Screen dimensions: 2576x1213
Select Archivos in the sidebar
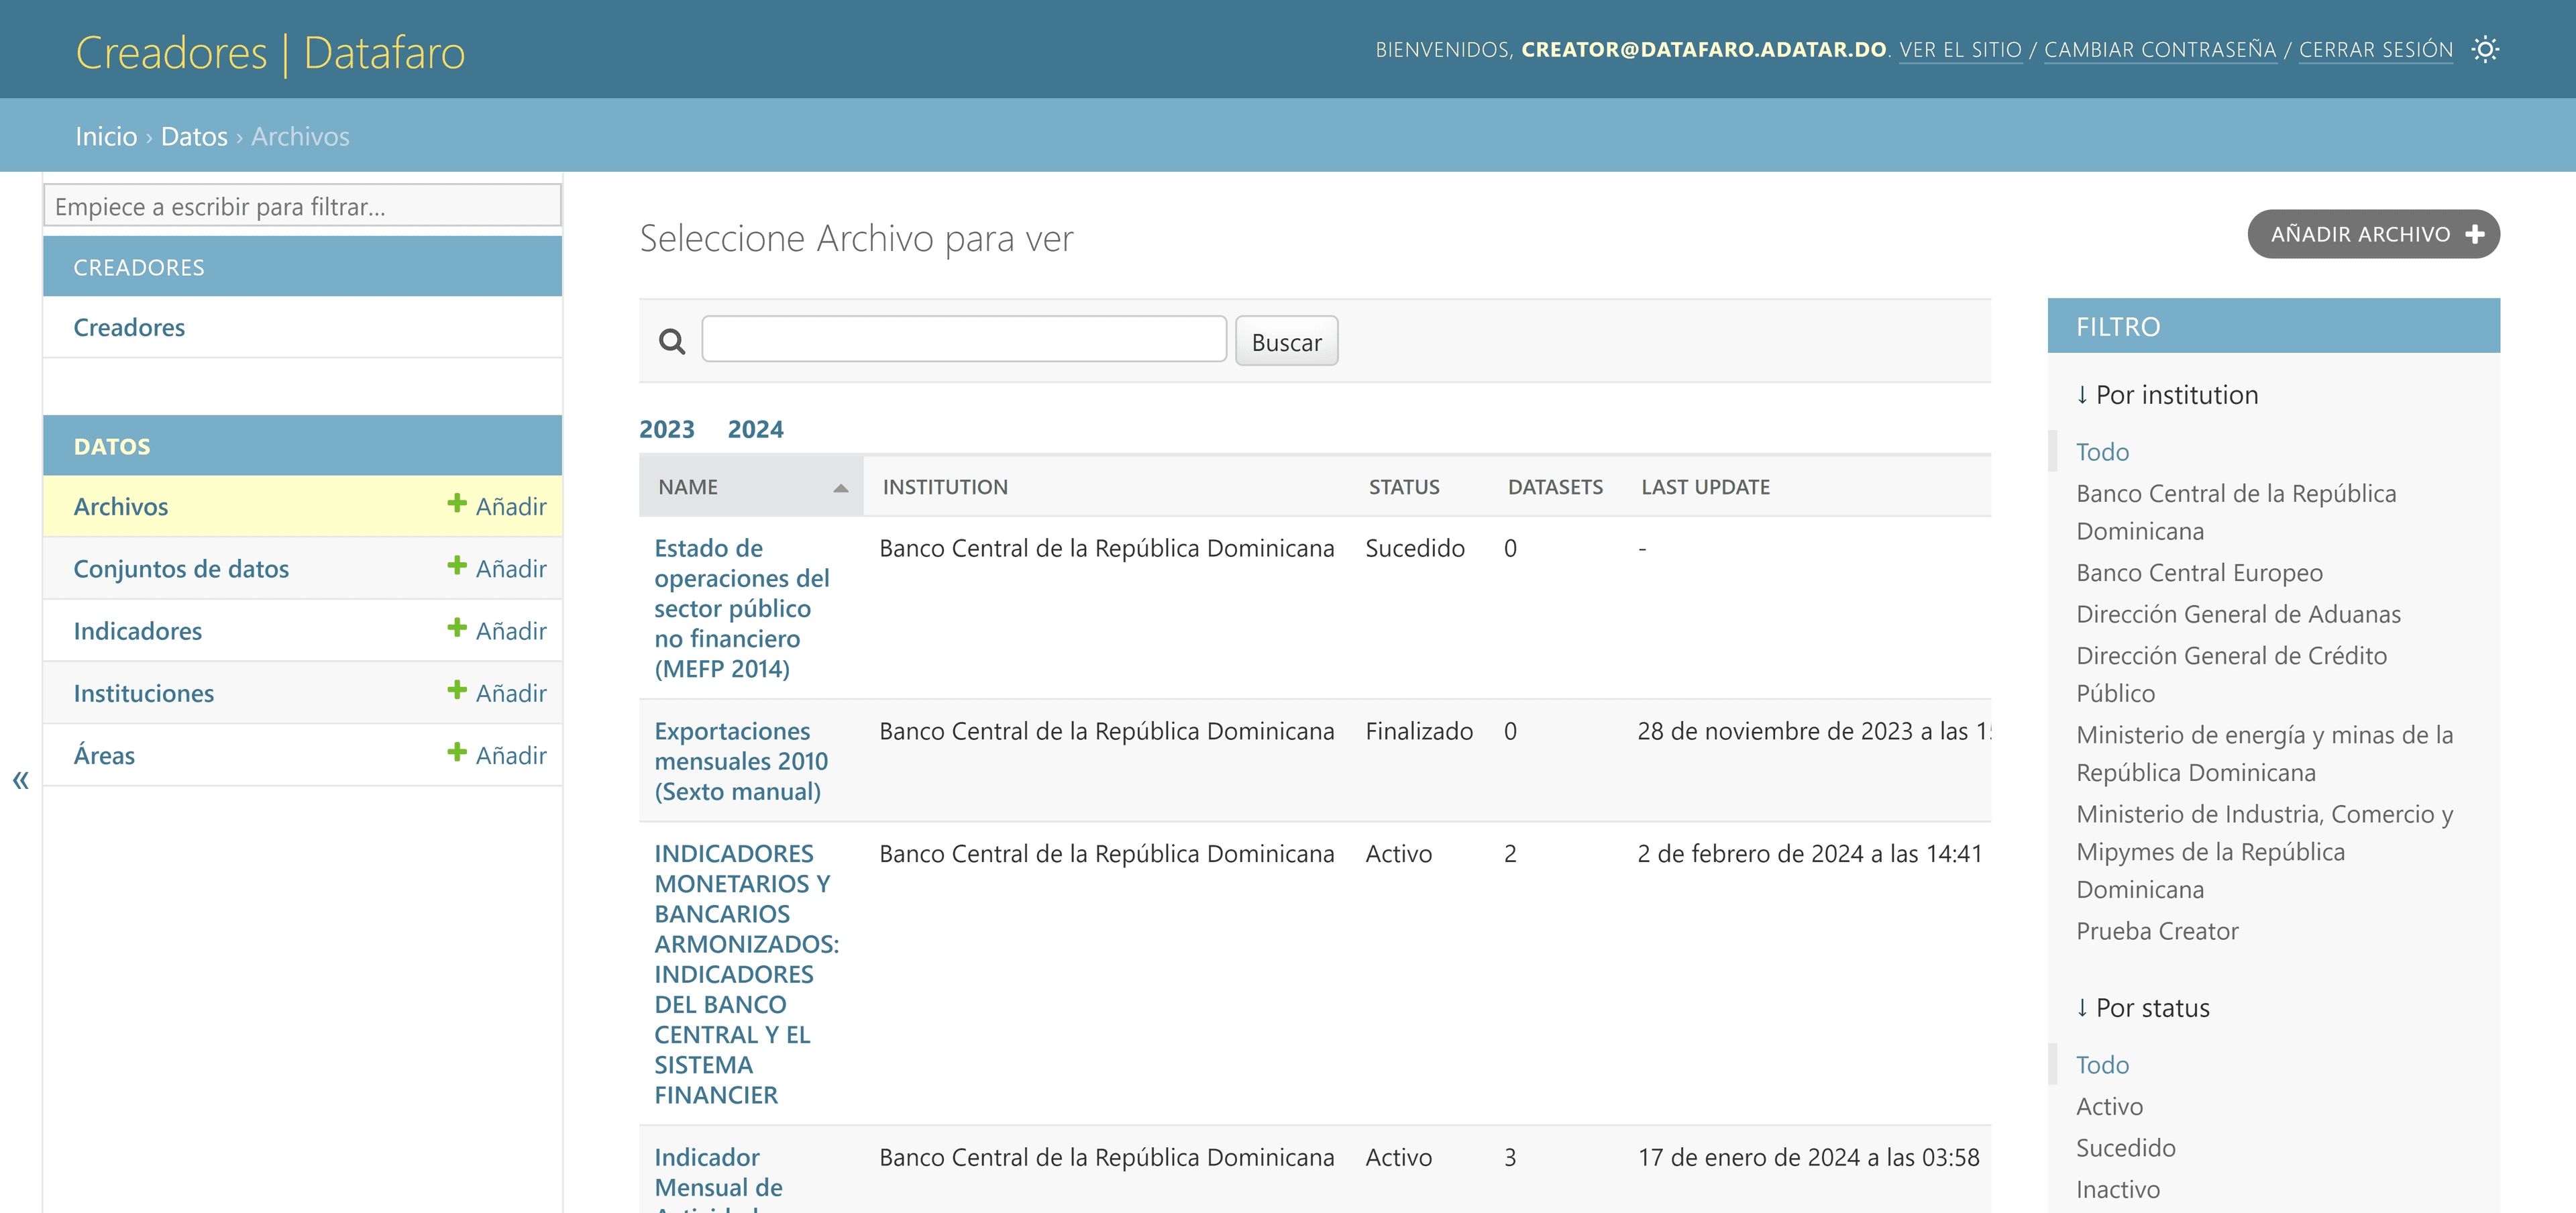pos(121,507)
